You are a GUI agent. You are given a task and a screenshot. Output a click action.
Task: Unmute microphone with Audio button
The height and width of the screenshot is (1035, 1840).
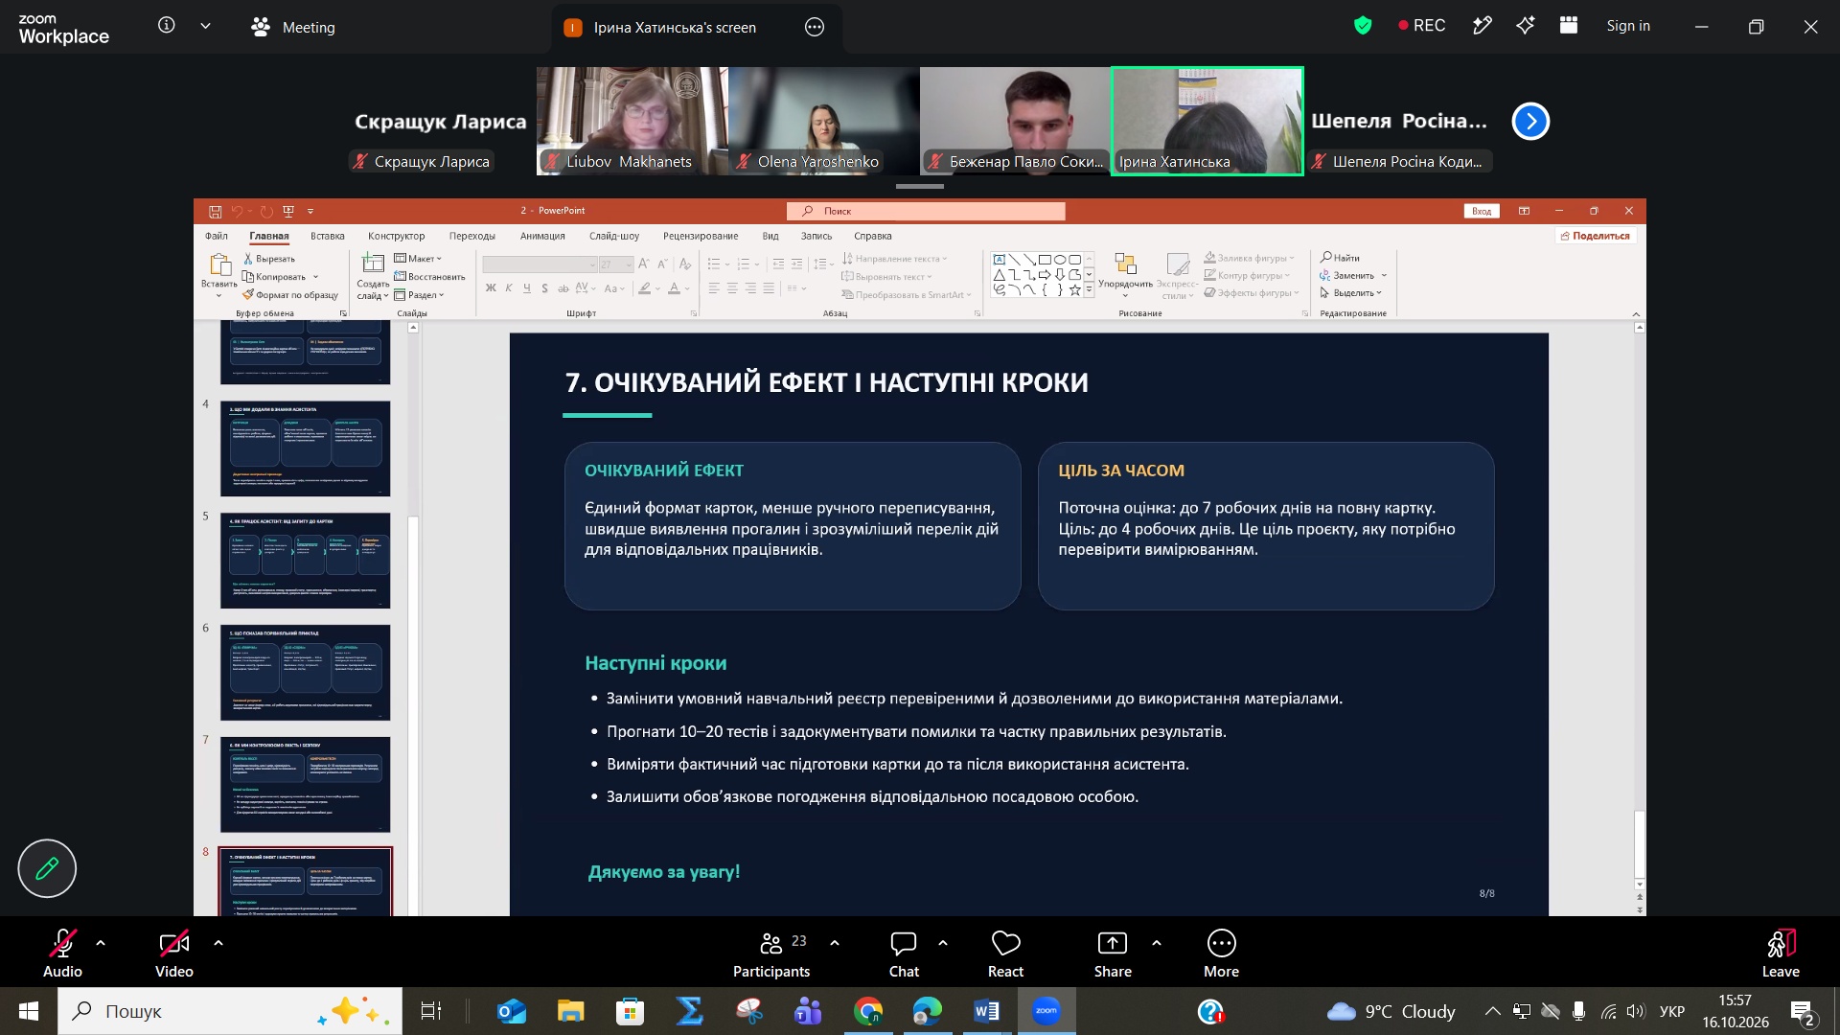pyautogui.click(x=62, y=954)
